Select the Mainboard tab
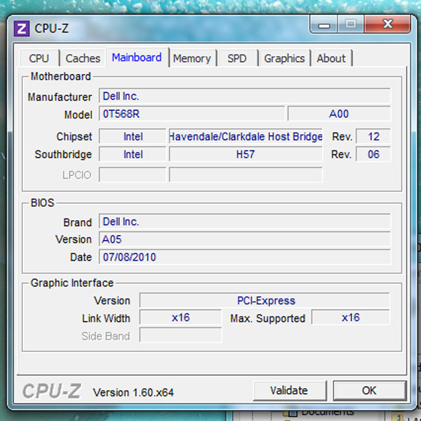Viewport: 421px width, 421px height. 137,57
